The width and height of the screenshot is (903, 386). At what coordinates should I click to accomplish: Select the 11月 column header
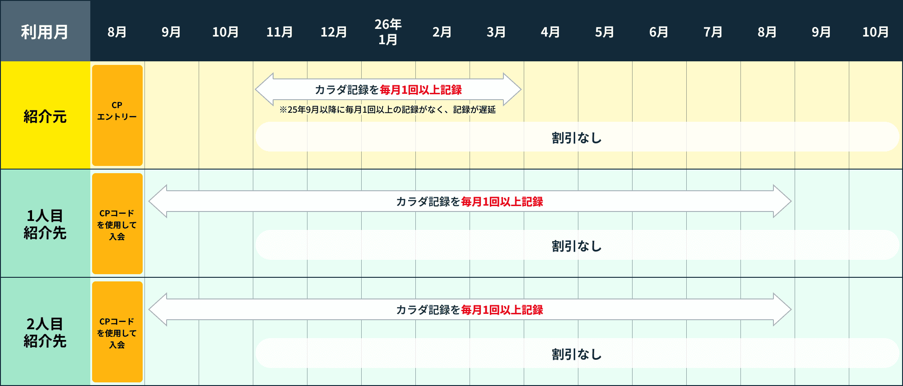(279, 32)
